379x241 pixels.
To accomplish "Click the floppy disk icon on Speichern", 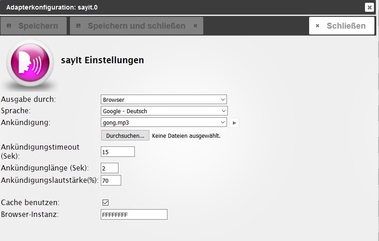I will click(9, 26).
